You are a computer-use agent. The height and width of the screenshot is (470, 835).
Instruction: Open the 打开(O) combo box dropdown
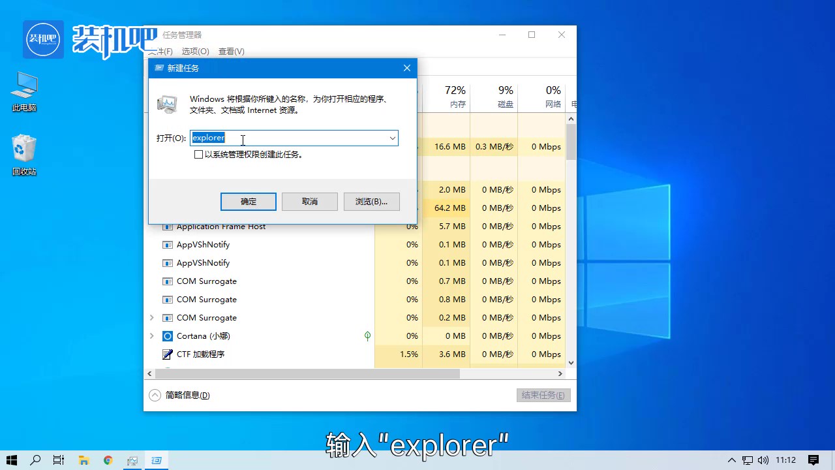tap(392, 138)
